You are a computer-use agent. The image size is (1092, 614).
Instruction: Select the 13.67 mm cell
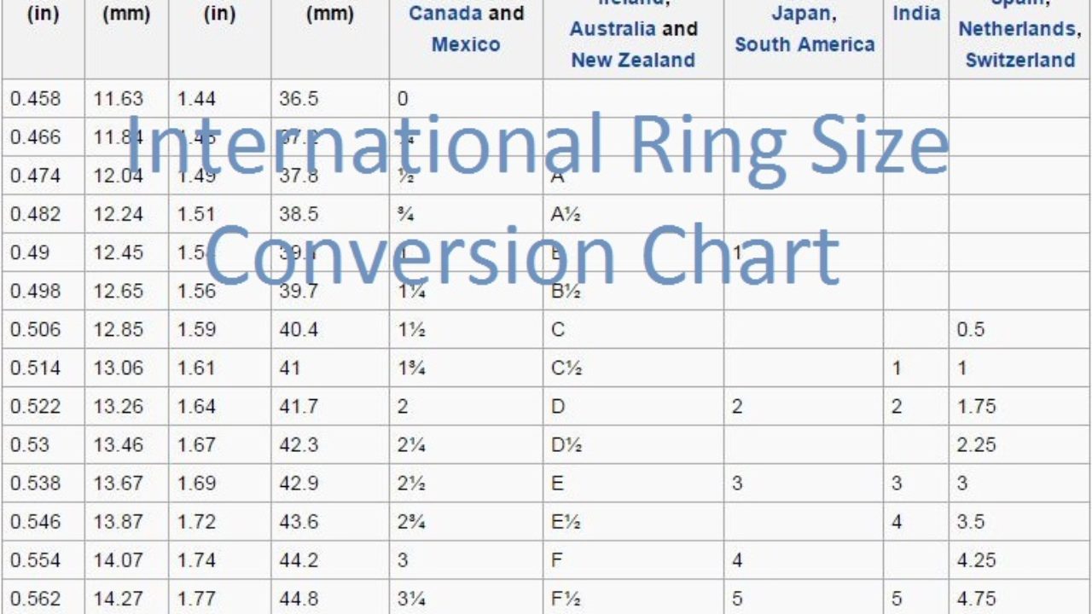(x=126, y=484)
